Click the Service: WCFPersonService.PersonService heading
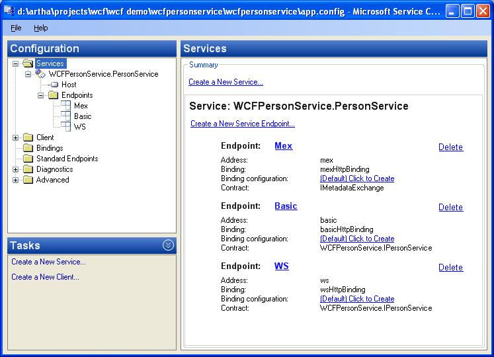494x357 pixels. [299, 106]
